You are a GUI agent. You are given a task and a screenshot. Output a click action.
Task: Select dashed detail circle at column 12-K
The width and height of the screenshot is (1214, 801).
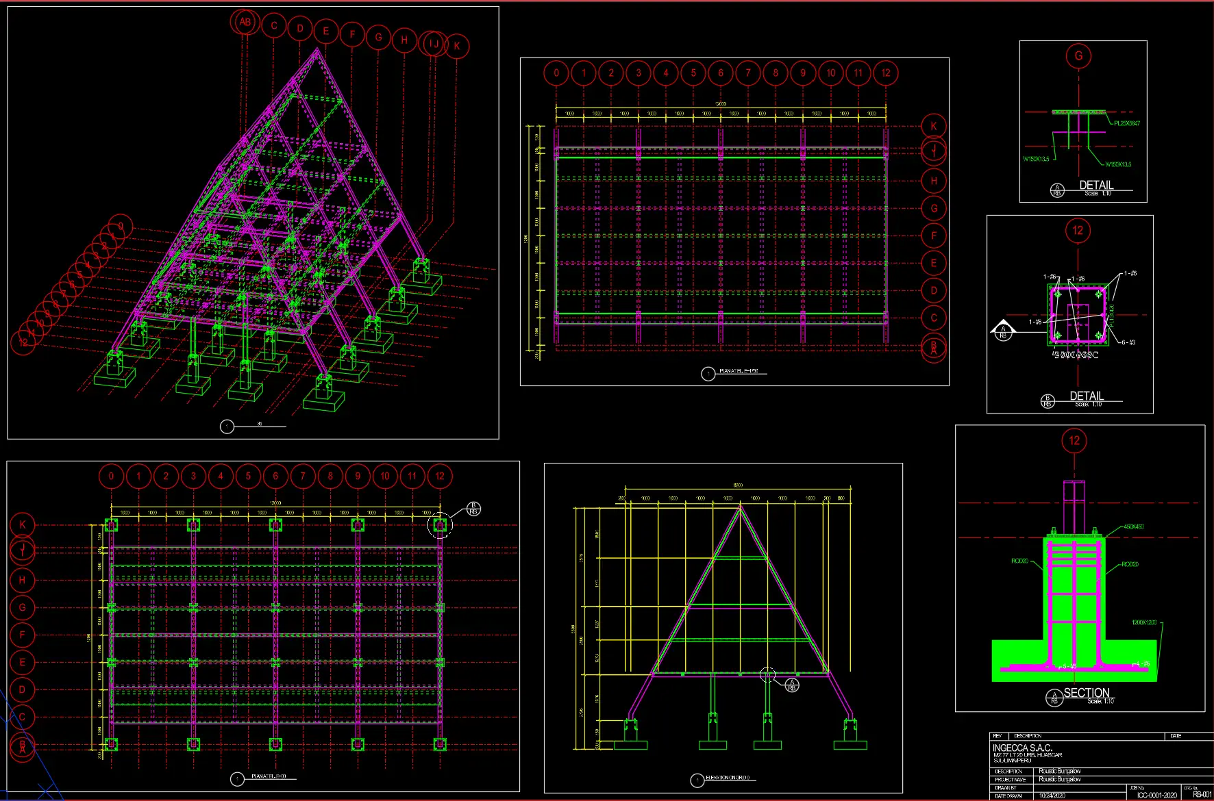(x=440, y=525)
